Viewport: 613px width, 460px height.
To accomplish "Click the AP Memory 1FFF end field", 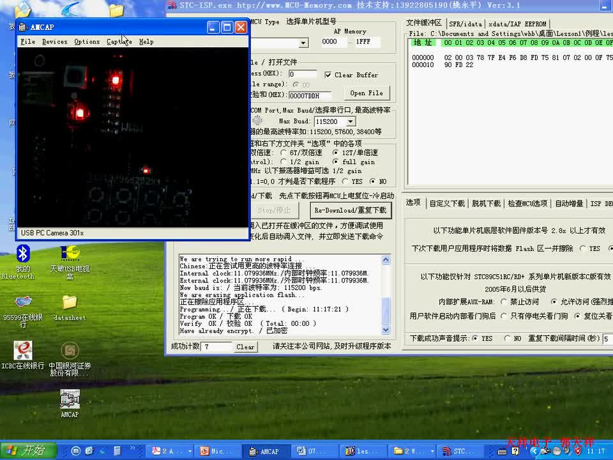I will [x=367, y=42].
